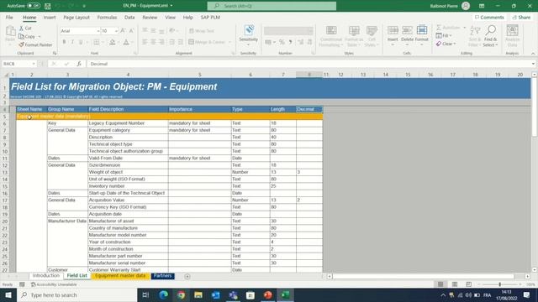
Task: Toggle Underline formatting
Action: coord(81,42)
